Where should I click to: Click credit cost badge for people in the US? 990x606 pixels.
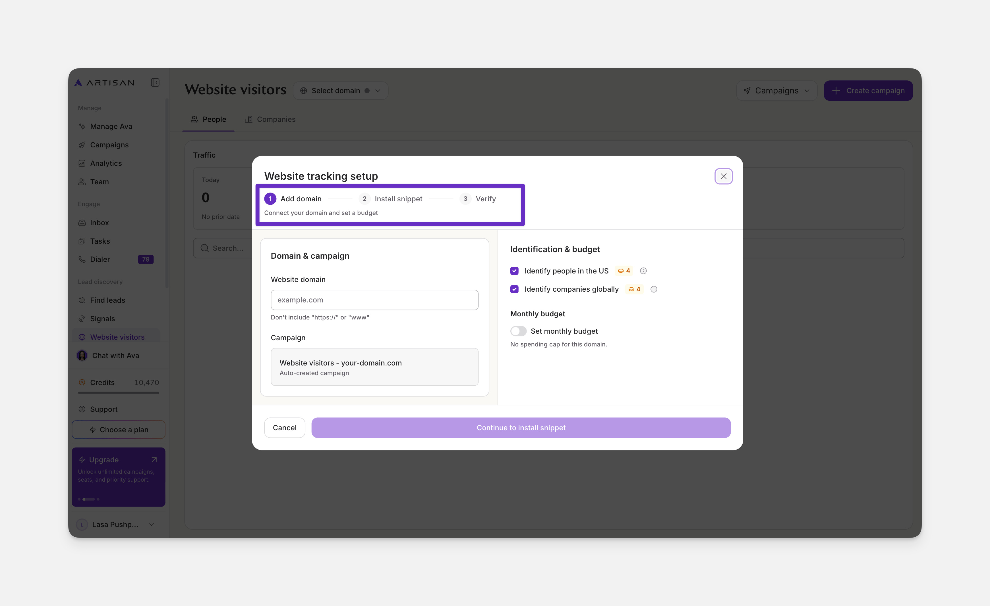(624, 271)
